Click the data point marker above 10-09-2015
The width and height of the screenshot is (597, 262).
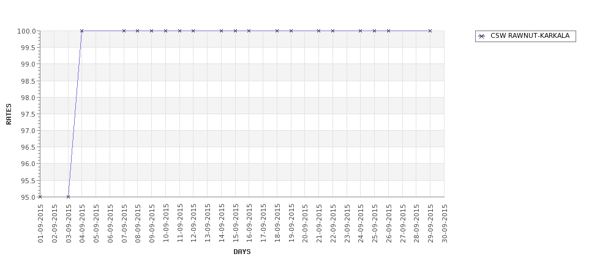pyautogui.click(x=165, y=31)
